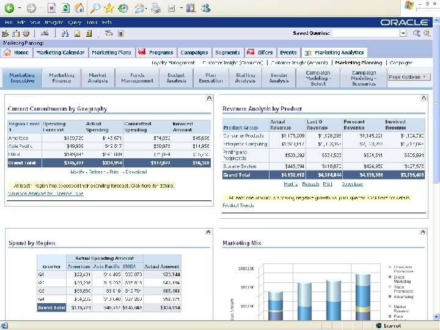Open browser Favorites star icon
The width and height of the screenshot is (440, 330).
click(x=109, y=8)
